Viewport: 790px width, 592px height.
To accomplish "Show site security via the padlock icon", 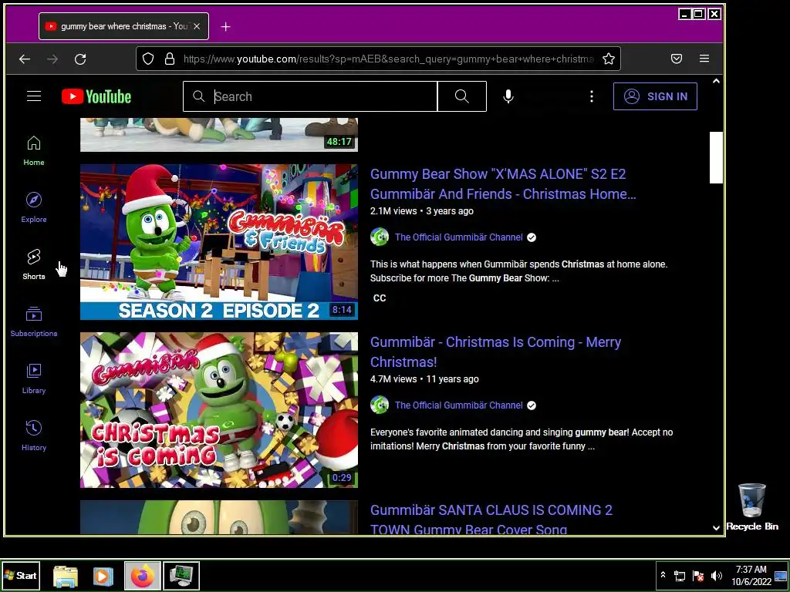I will click(x=170, y=59).
